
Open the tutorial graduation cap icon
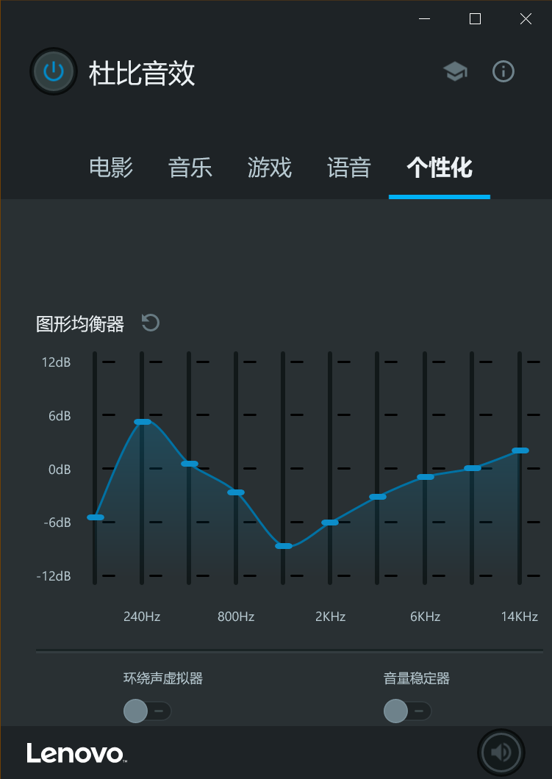(x=455, y=71)
